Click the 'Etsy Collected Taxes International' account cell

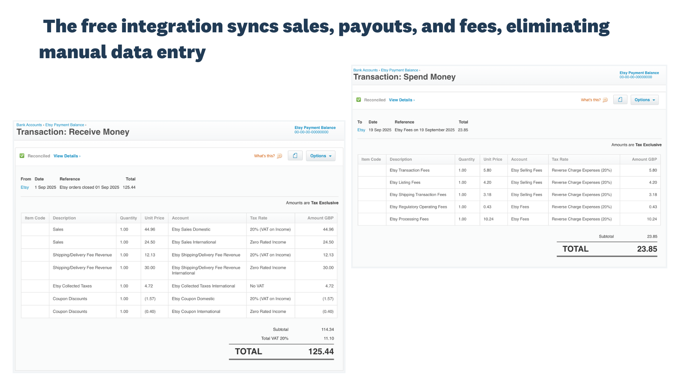(x=207, y=286)
